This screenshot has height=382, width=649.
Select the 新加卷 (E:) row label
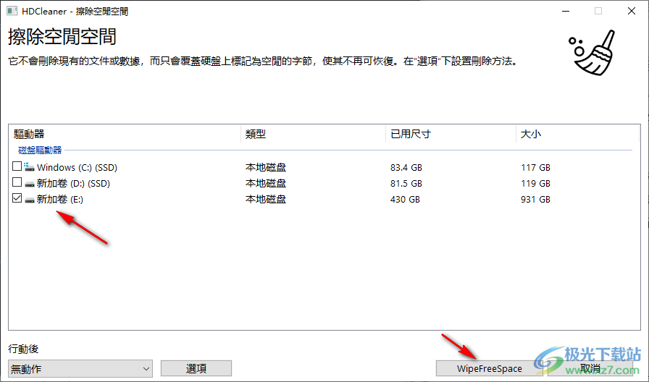[x=60, y=199]
